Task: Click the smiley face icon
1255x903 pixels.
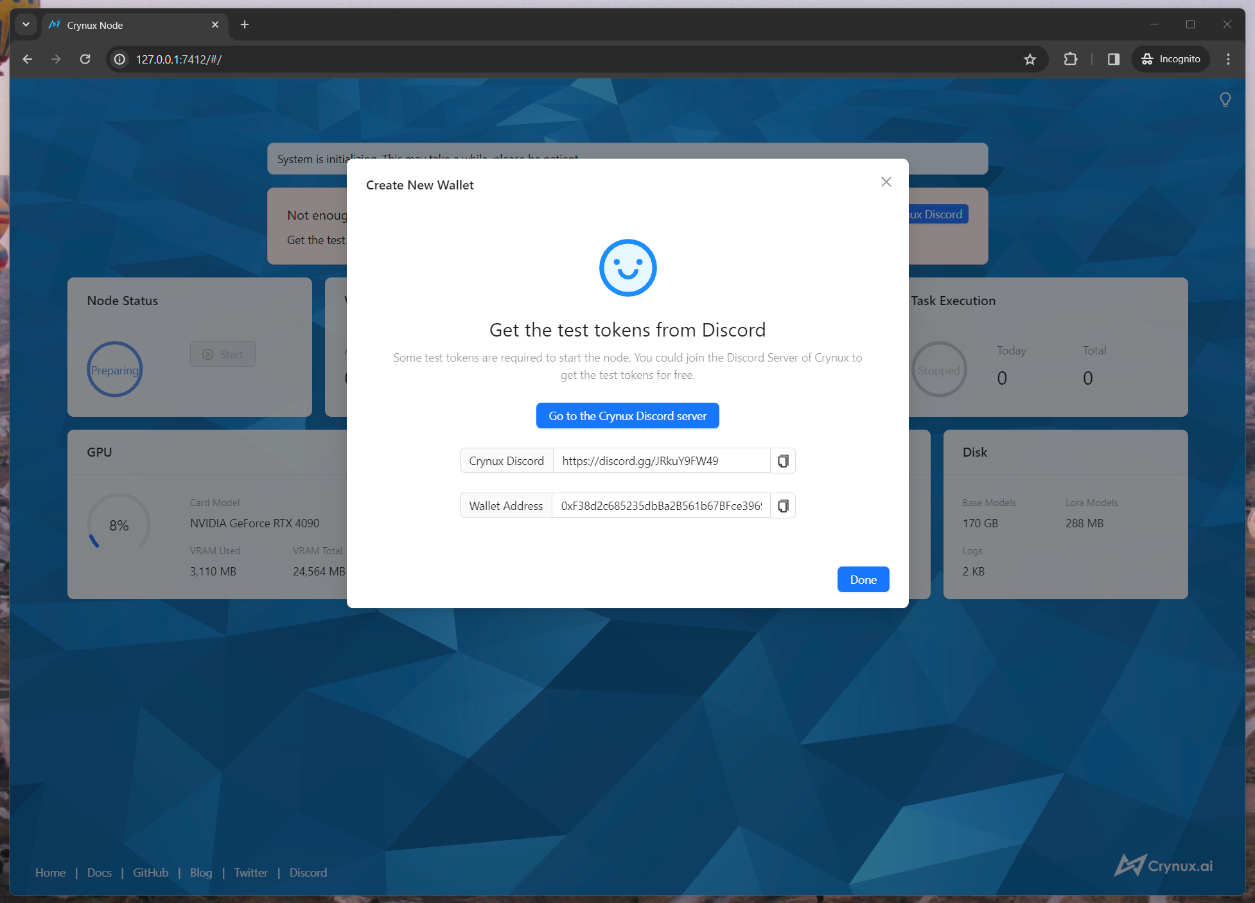Action: (627, 268)
